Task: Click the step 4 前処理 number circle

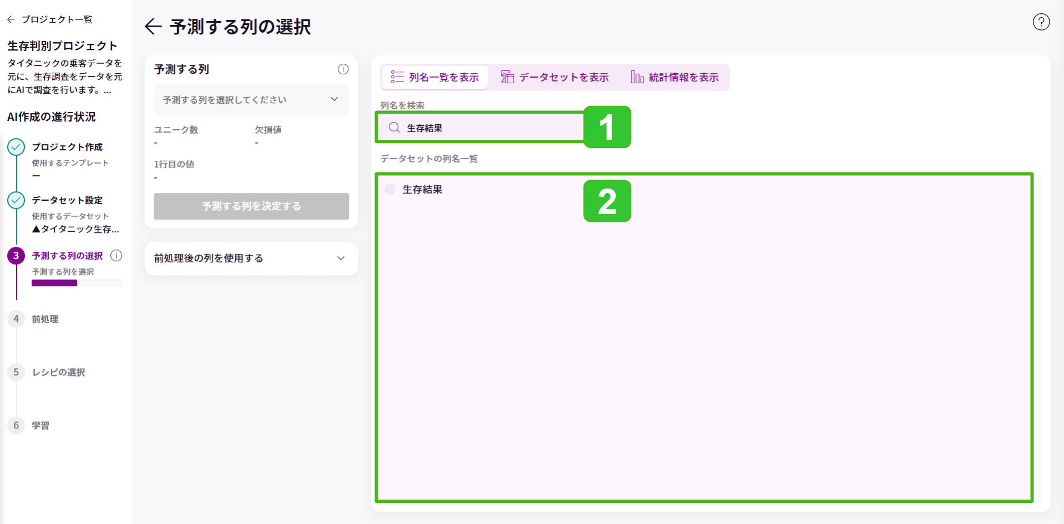Action: coord(16,319)
